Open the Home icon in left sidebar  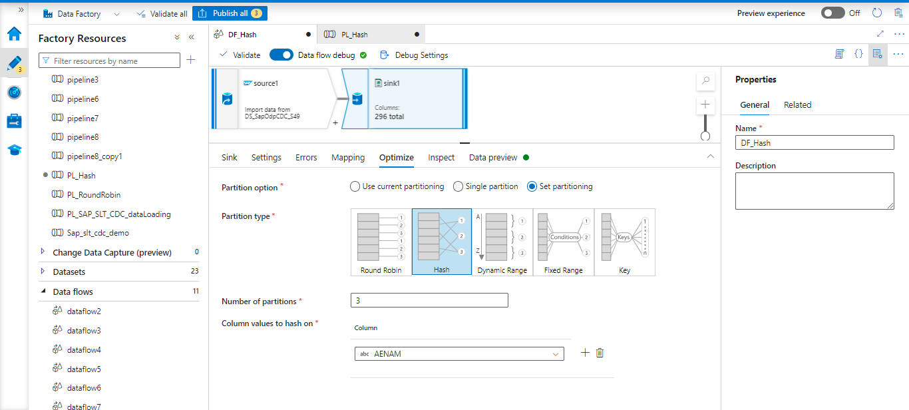[x=14, y=34]
